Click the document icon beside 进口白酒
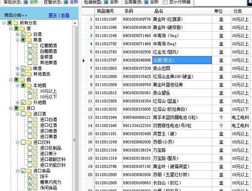Viewport: 252px width, 191px height. pyautogui.click(x=36, y=119)
